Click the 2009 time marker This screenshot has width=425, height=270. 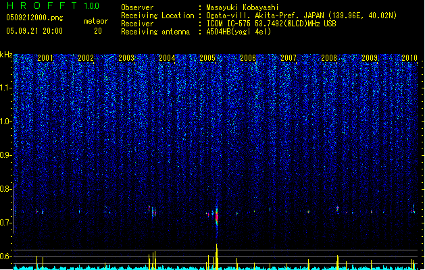pos(370,58)
